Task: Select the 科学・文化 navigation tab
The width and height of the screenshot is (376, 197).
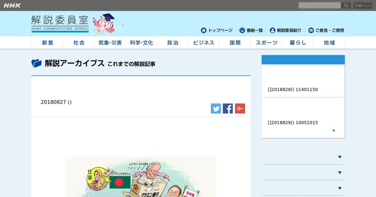Action: 141,43
